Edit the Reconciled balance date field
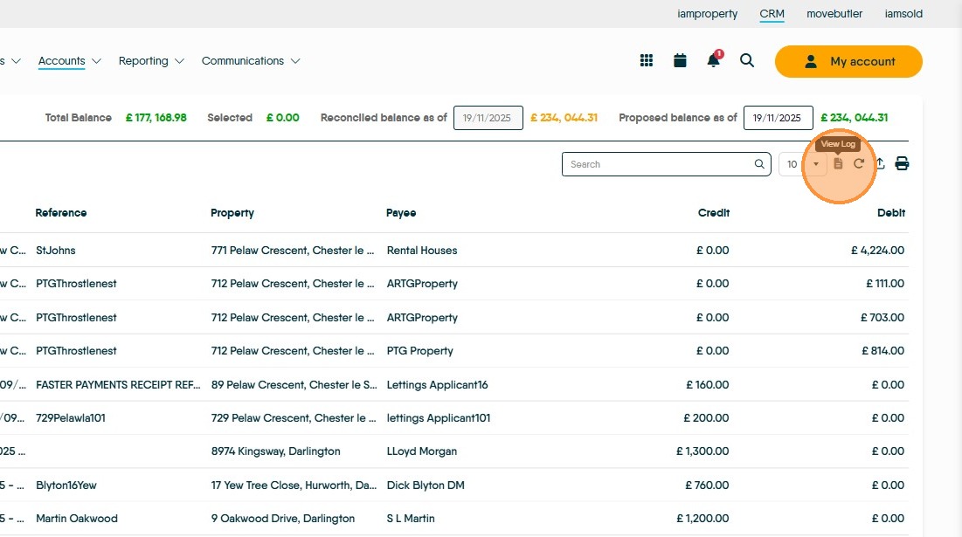This screenshot has width=962, height=537. click(488, 118)
